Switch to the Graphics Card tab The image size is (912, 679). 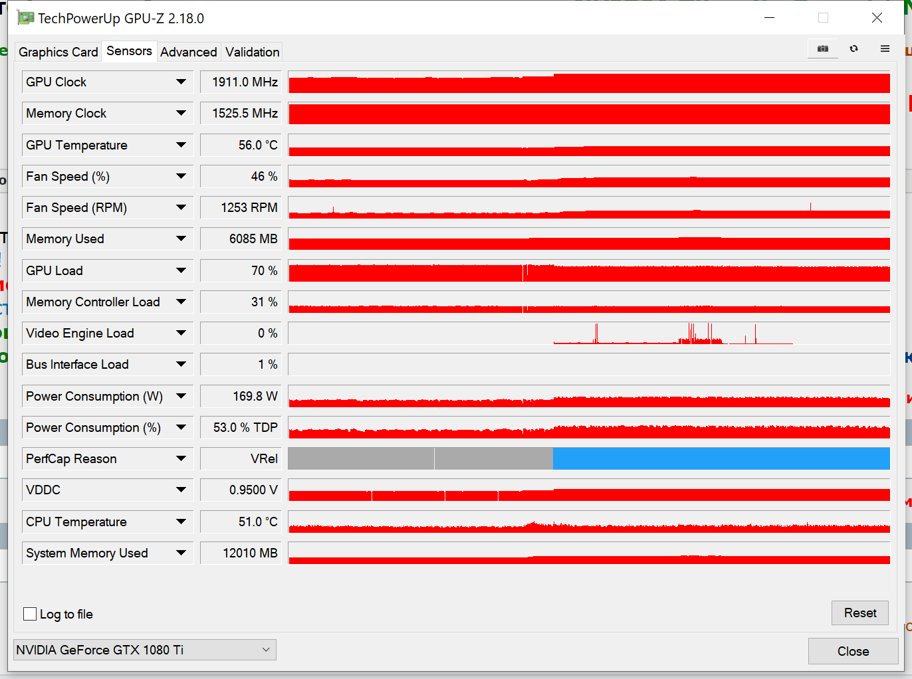click(x=58, y=52)
